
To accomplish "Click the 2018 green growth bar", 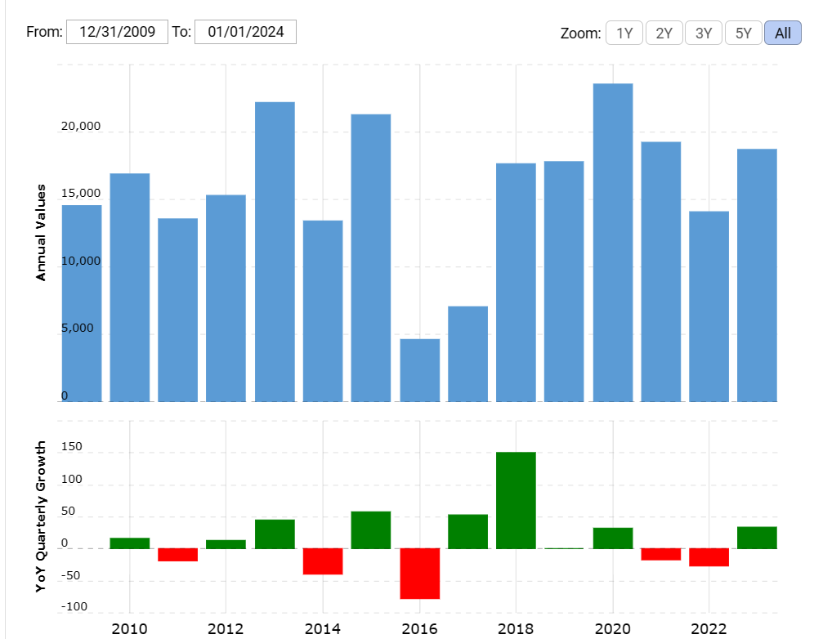I will click(x=516, y=500).
